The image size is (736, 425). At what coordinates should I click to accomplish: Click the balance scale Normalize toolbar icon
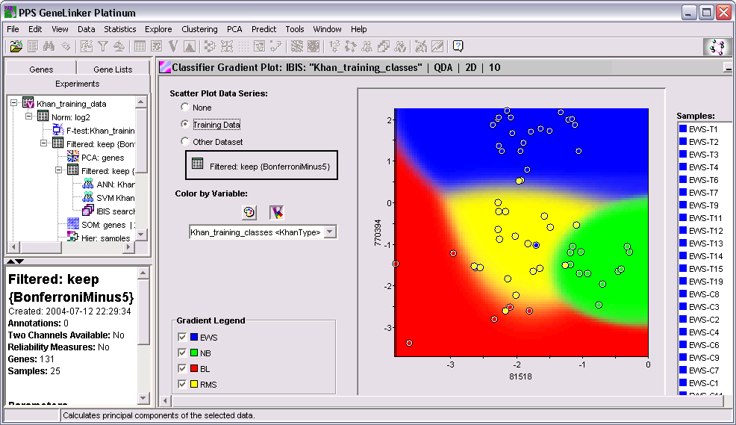[119, 46]
